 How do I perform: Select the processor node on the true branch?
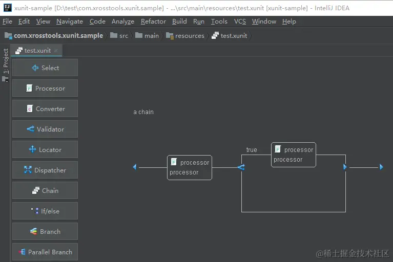click(294, 155)
